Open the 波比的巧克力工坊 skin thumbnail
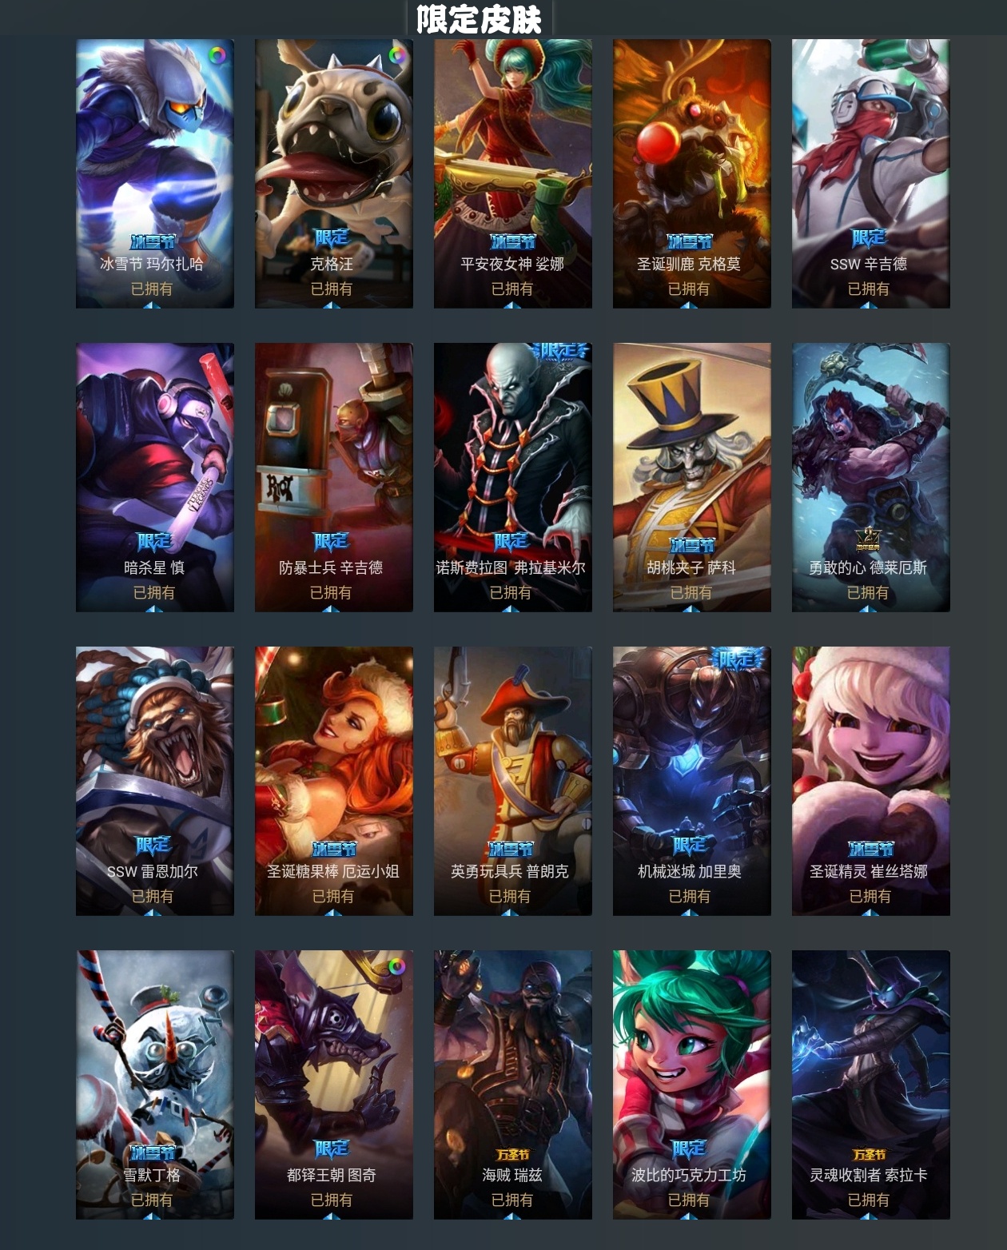 click(692, 1085)
